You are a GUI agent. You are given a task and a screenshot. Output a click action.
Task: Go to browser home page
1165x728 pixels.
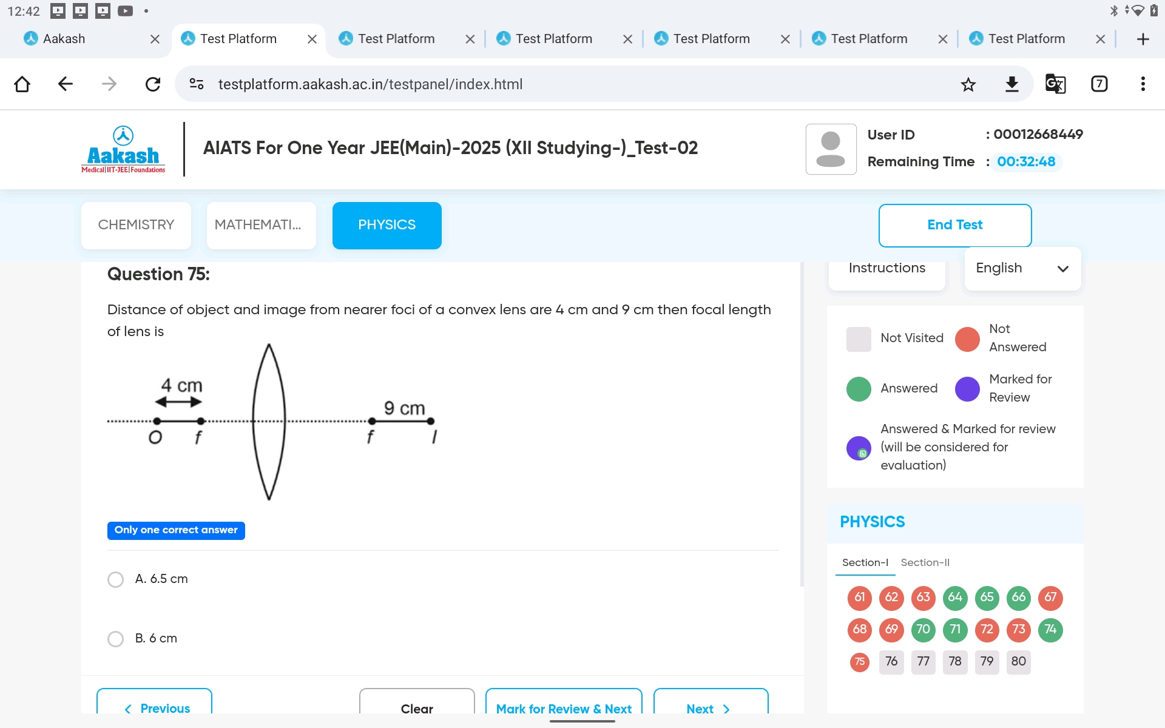tap(22, 84)
